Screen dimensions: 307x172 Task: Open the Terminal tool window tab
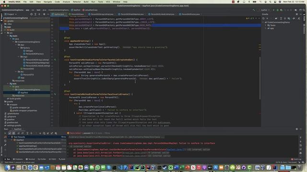[x=30, y=159]
